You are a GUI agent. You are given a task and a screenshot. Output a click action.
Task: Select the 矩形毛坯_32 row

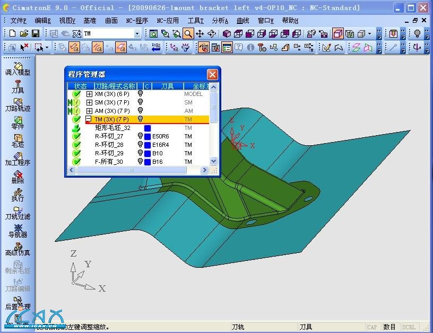pos(138,128)
